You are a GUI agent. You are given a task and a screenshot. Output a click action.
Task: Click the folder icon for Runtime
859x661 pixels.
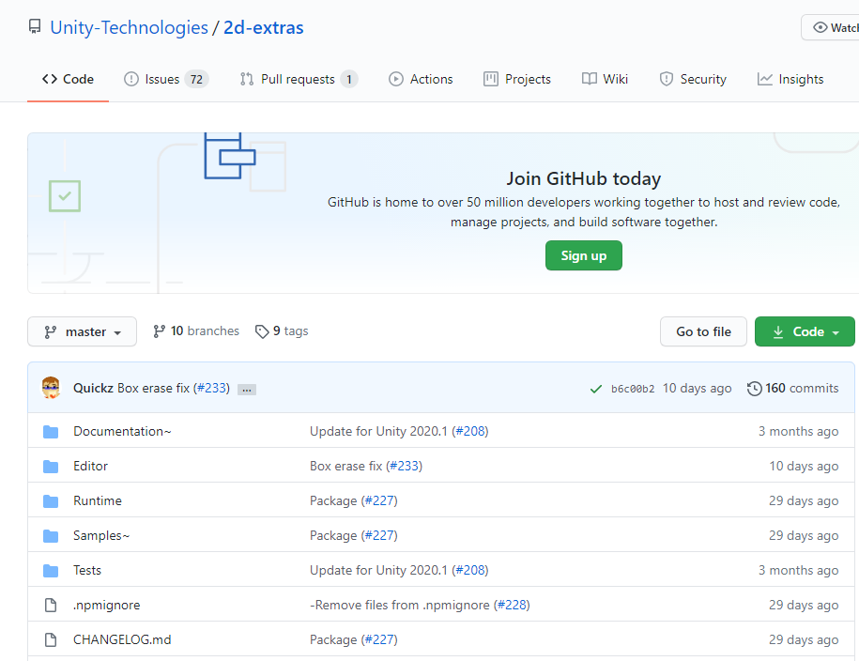tap(51, 501)
